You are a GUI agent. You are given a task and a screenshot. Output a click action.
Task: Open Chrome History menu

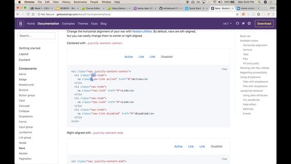(x=66, y=2)
